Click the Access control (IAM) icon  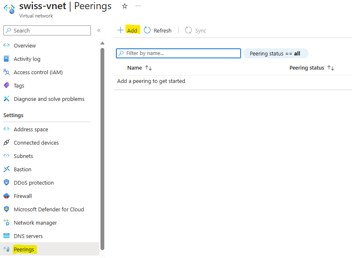tap(7, 72)
